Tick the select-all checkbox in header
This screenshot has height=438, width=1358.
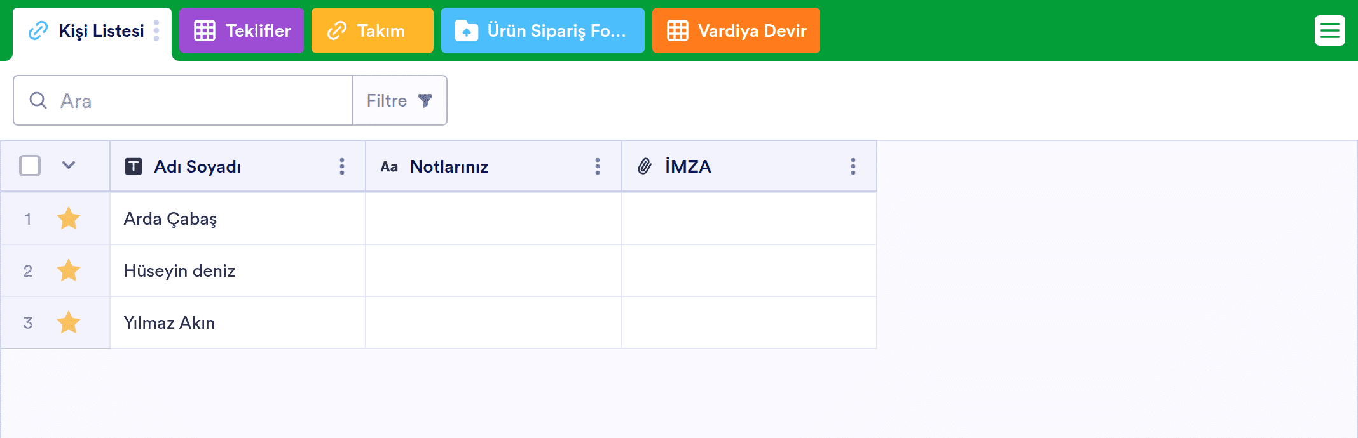(30, 166)
